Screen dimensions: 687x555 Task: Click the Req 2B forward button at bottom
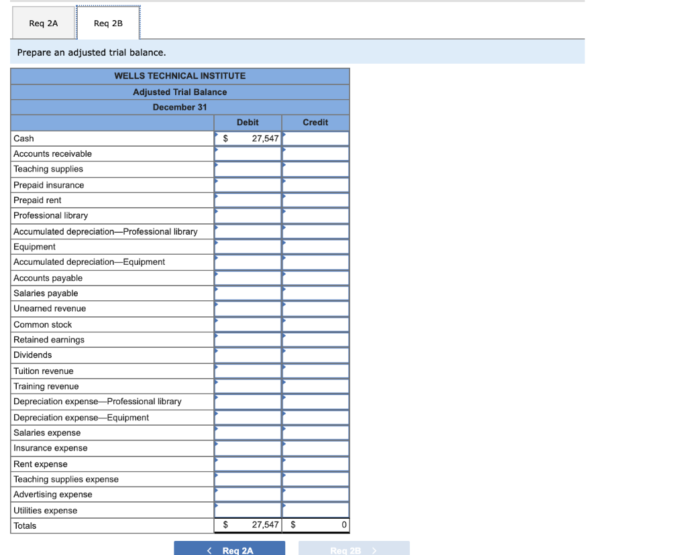[354, 548]
